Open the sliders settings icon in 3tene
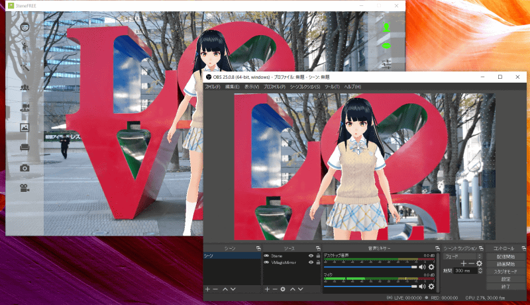Screen dimensions: 530x305 pos(386,64)
